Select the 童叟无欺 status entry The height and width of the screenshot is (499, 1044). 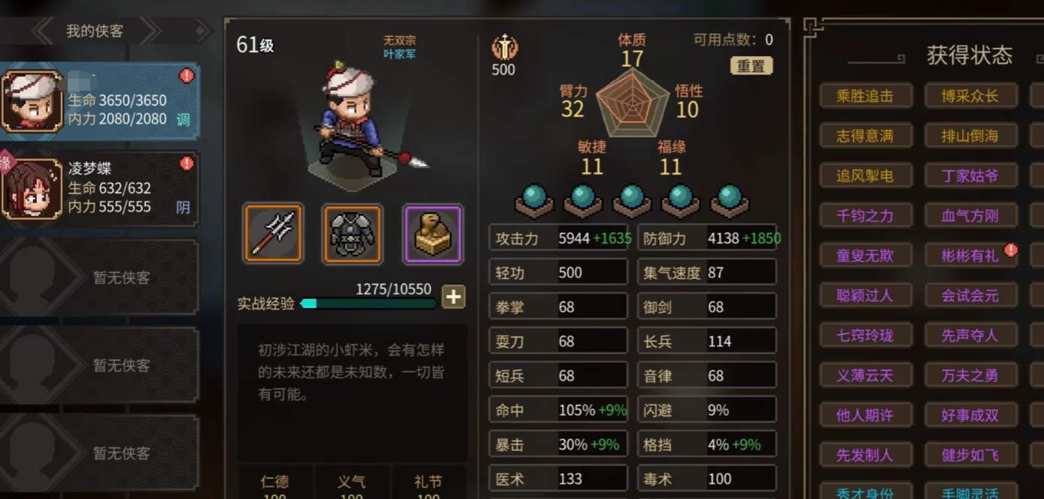click(x=865, y=256)
